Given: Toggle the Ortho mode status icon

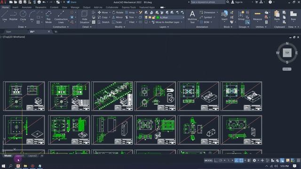Looking at the screenshot, I should pyautogui.click(x=216, y=161).
